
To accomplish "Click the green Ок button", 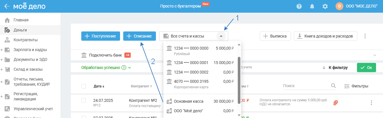I will coord(366,68).
